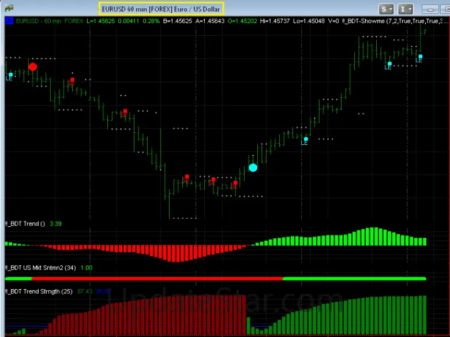The image size is (450, 337).
Task: Click the red segment of sentiment bar
Action: tap(144, 278)
